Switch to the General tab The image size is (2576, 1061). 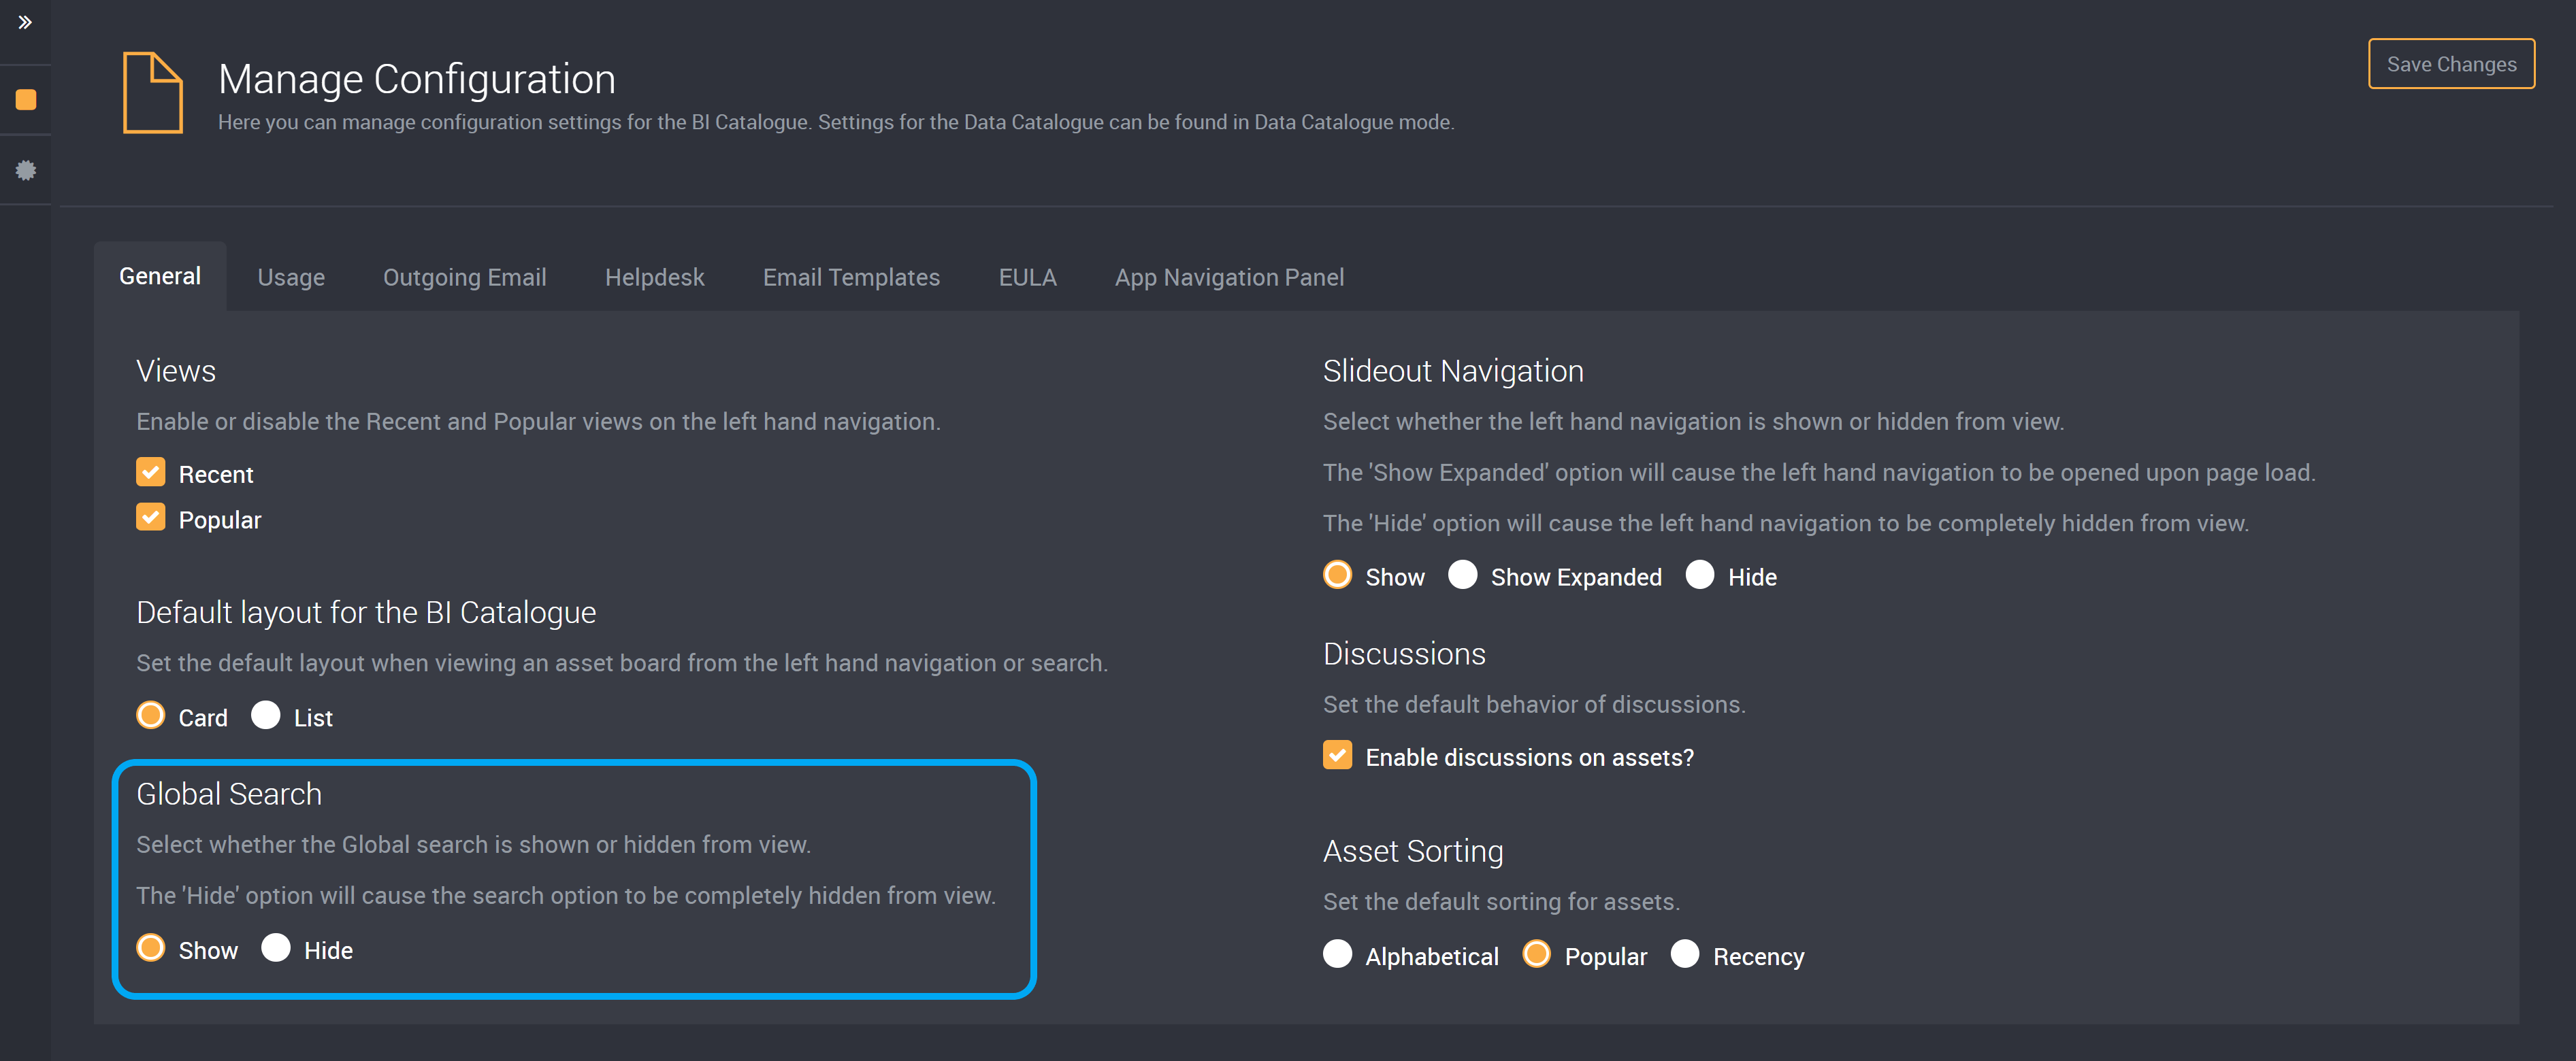pyautogui.click(x=160, y=275)
